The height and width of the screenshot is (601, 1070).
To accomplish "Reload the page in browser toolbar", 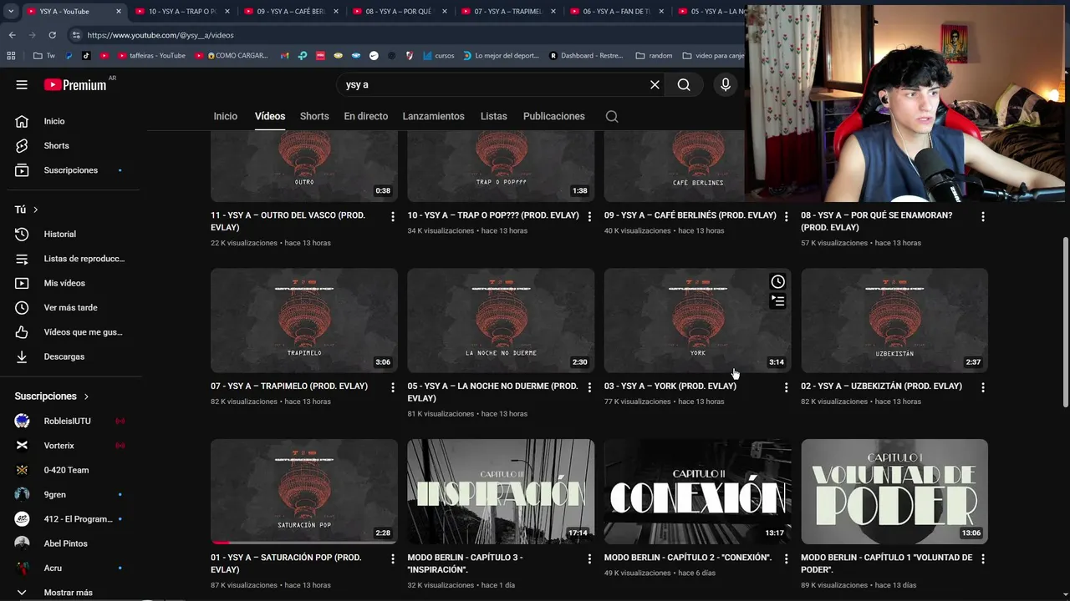I will (x=52, y=35).
